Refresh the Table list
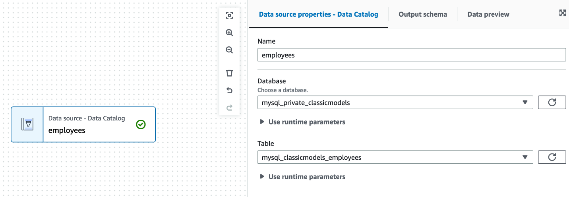 [552, 157]
